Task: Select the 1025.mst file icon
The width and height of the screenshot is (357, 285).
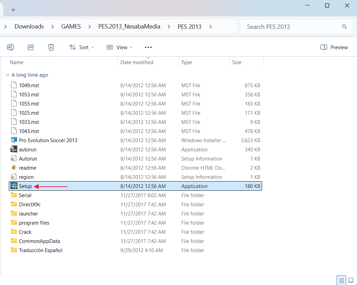Action: point(14,113)
